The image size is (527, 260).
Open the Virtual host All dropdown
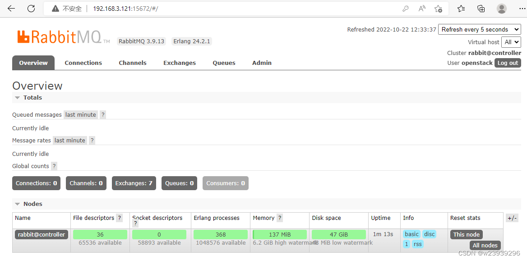[511, 42]
